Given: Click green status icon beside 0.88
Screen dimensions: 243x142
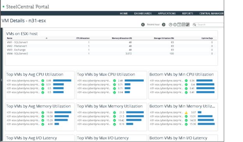Looking at the screenshot, I should coord(43,81).
